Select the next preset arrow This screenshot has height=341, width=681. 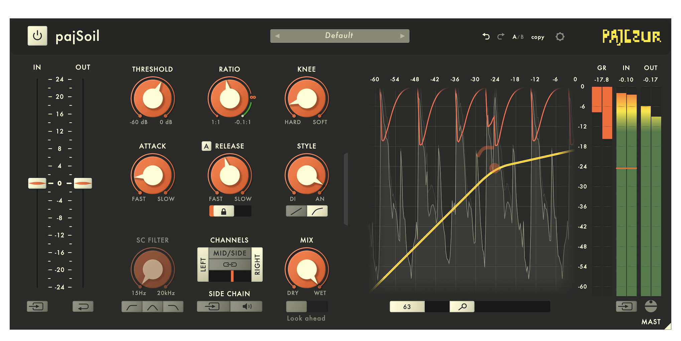tap(402, 36)
